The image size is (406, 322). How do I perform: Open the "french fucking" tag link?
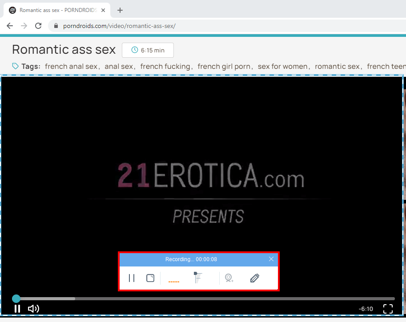pyautogui.click(x=165, y=67)
